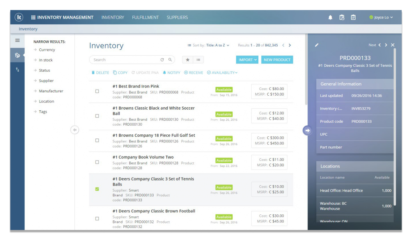Click in the Search input field
The width and height of the screenshot is (412, 240).
126,60
